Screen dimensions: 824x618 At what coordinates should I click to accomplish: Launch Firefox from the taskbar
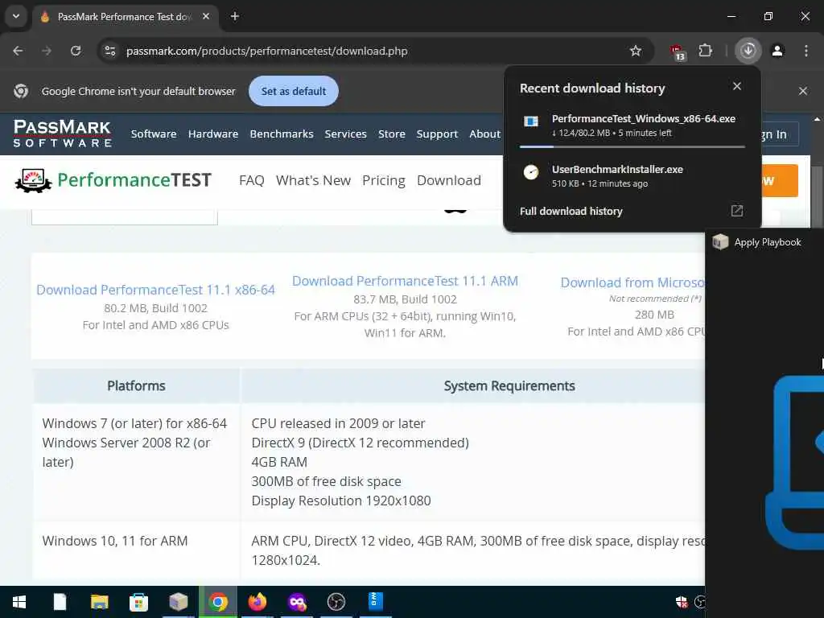tap(257, 602)
